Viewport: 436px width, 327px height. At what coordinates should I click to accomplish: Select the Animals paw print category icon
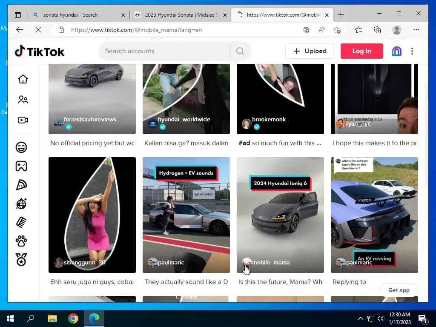pyautogui.click(x=21, y=241)
